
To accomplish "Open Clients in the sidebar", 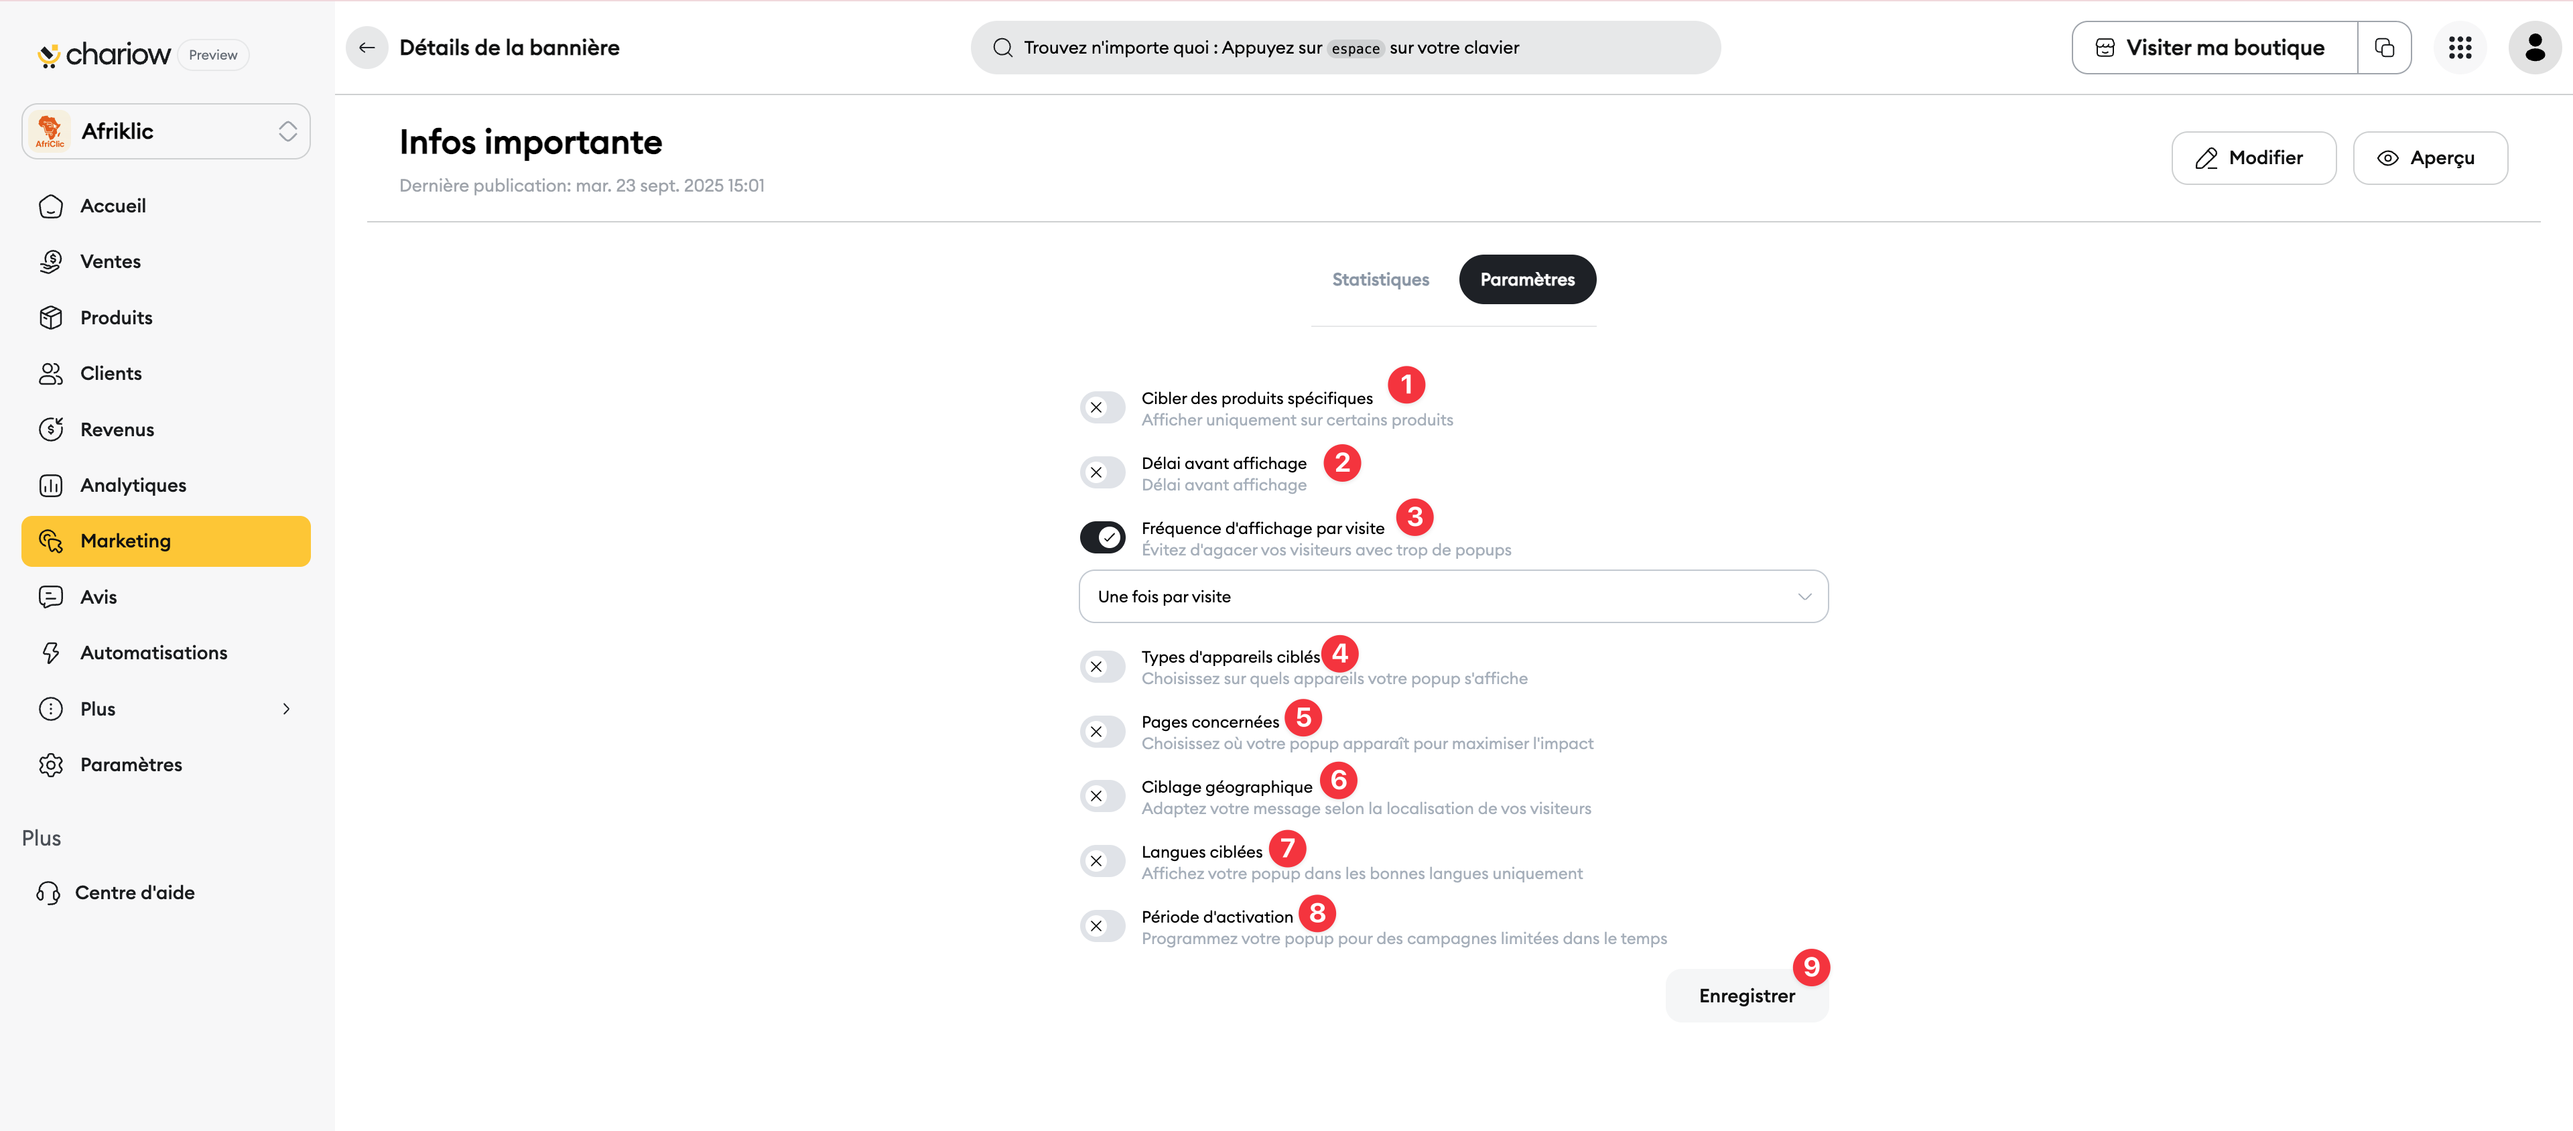I will coord(166,374).
